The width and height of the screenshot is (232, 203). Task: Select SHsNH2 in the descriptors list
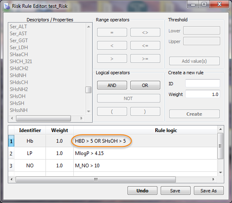coord(19,89)
